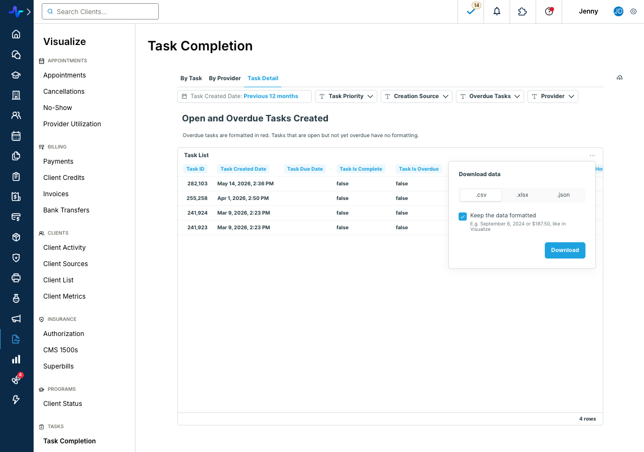
Task: Open the puzzle piece integrations icon
Action: tap(523, 11)
